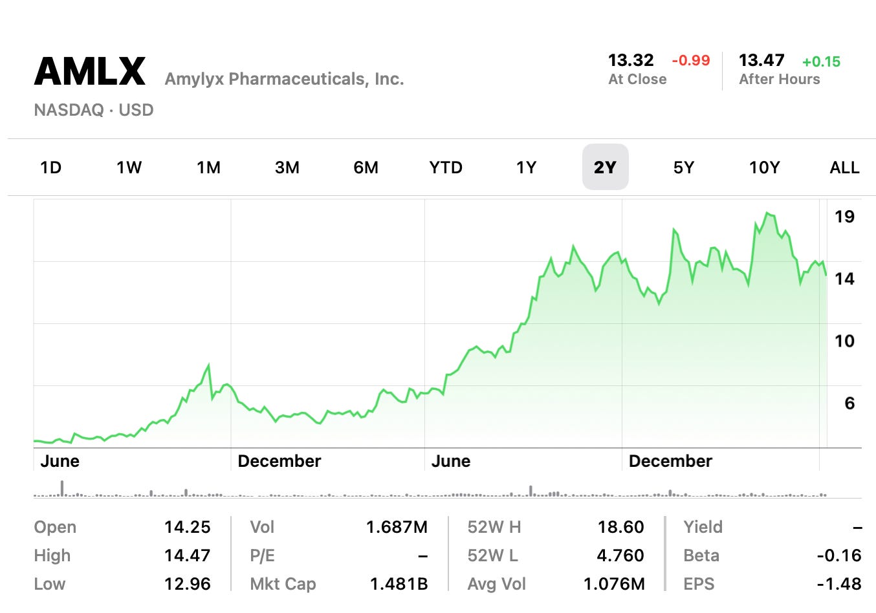Show year-to-date YTD chart

(446, 167)
